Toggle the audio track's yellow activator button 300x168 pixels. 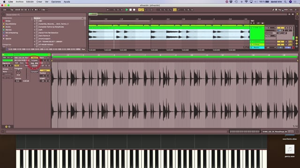pyautogui.click(x=280, y=28)
